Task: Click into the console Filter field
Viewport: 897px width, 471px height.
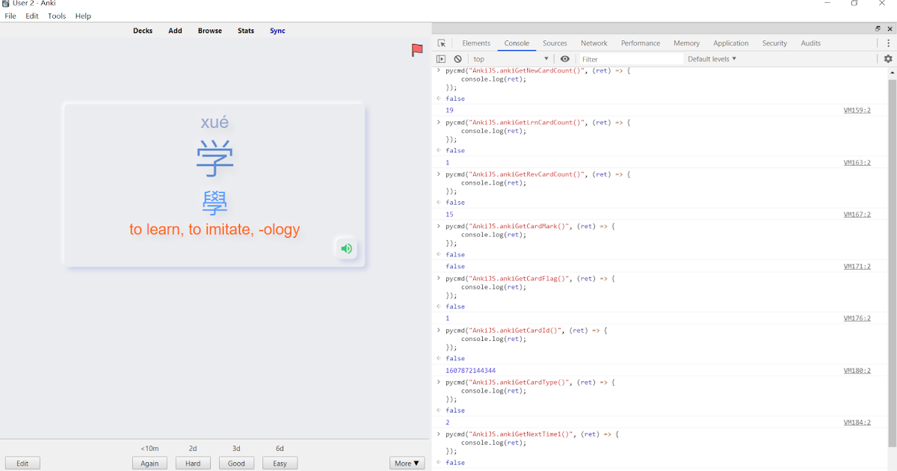Action: [628, 58]
